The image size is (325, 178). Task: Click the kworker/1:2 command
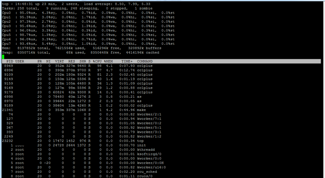coord(149,136)
